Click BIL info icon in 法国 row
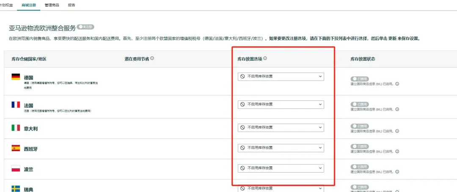457x192 pixels. click(397, 109)
